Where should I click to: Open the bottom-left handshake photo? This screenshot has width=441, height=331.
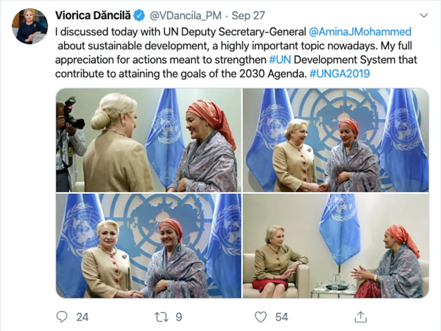(x=148, y=246)
